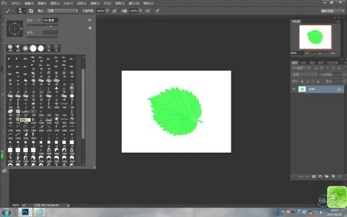Open the 文件(F) menu
Screen dimensions: 347x217
coord(16,3)
